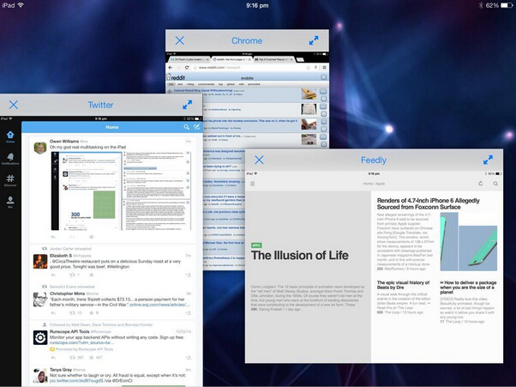Search in Feedly
This screenshot has width=516, height=387.
(x=495, y=184)
